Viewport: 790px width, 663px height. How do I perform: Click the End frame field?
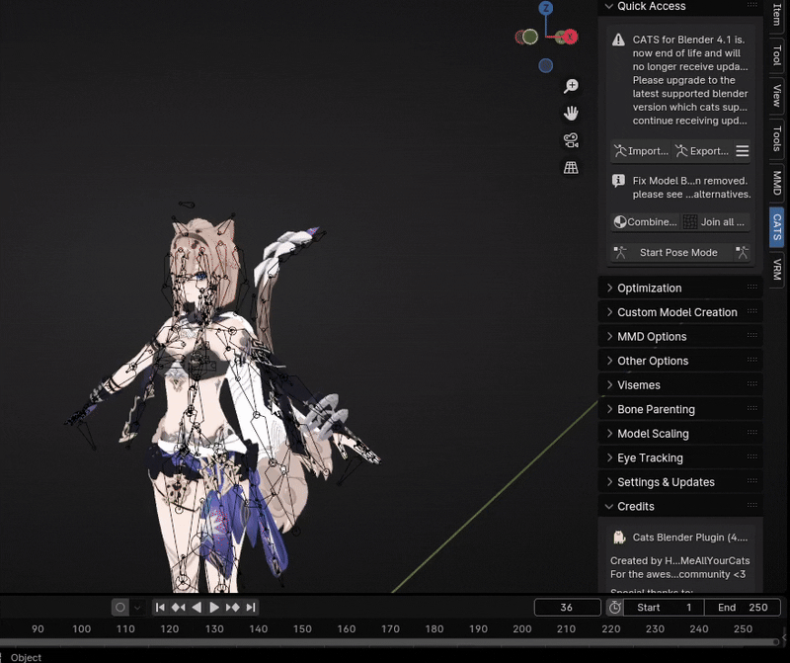743,608
